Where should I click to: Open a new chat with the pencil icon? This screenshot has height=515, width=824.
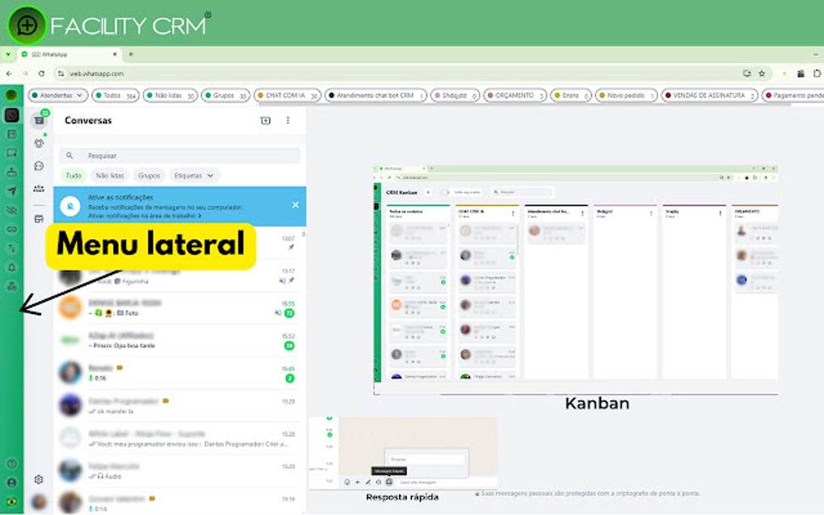point(267,119)
